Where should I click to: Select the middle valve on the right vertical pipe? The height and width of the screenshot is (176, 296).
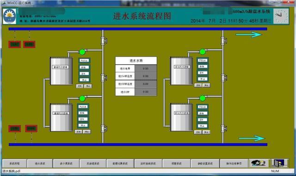(x=224, y=78)
